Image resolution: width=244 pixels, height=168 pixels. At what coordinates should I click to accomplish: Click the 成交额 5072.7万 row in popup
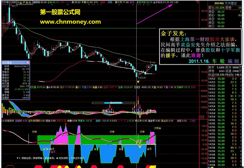(x=16, y=86)
